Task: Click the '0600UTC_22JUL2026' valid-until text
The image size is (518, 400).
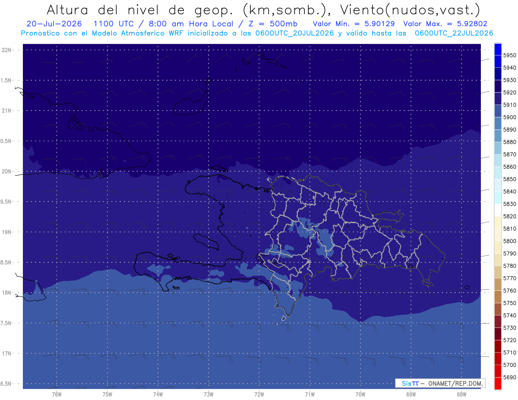Action: 454,33
